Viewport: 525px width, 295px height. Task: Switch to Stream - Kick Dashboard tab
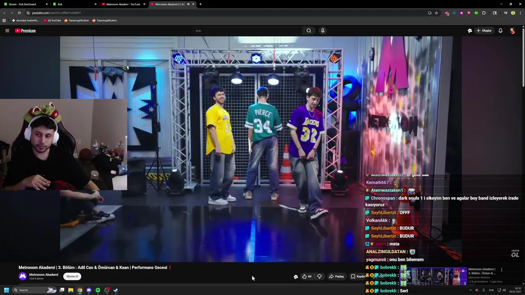coord(25,4)
